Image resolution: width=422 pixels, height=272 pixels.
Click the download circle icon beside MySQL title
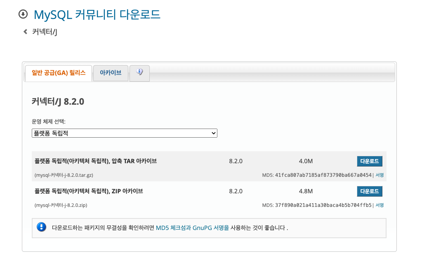pyautogui.click(x=23, y=14)
